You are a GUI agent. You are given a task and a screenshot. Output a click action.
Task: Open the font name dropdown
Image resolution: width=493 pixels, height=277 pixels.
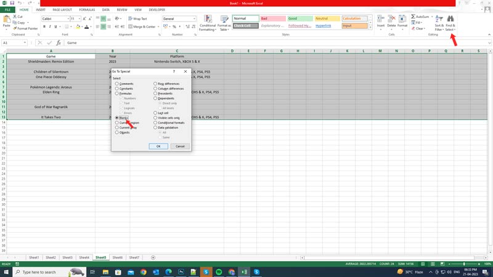click(x=68, y=19)
